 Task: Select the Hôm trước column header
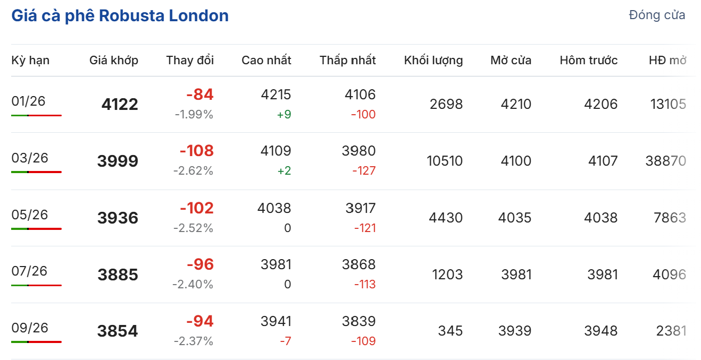tap(588, 61)
